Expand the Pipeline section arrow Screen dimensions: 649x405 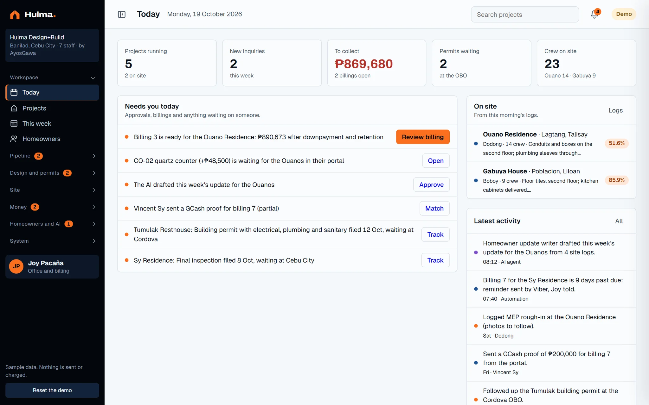pos(94,156)
